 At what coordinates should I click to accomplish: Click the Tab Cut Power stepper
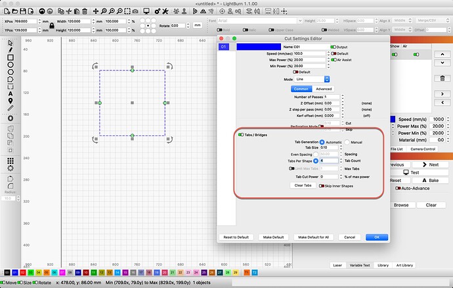click(x=341, y=177)
